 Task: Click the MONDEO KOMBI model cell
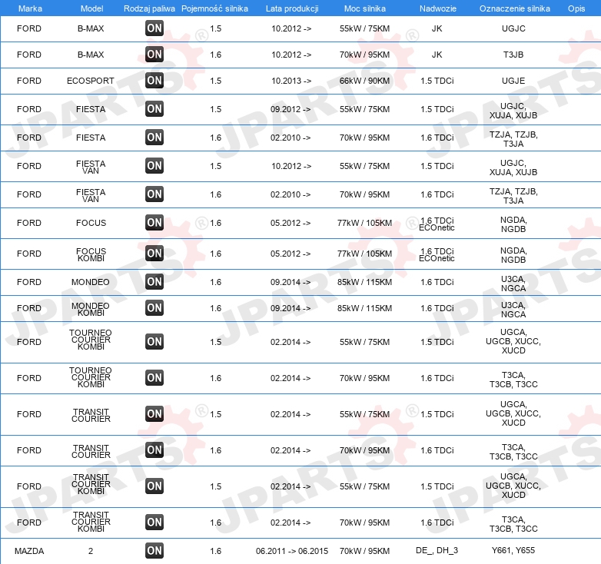91,309
